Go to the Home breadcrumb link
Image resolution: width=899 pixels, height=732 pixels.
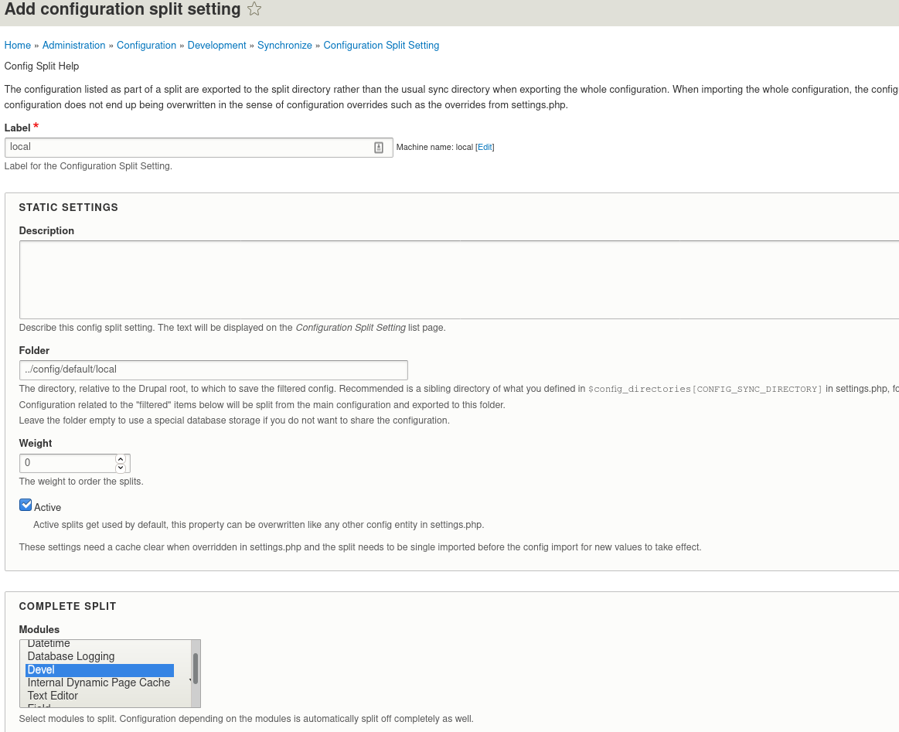(x=18, y=46)
